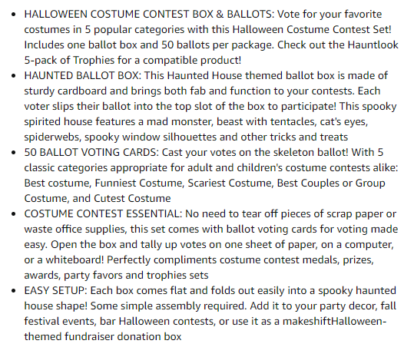Click the bullet point before COSTUME CONTEST ESSENTIAL
Screen dimensions: 414x357
pyautogui.click(x=14, y=214)
